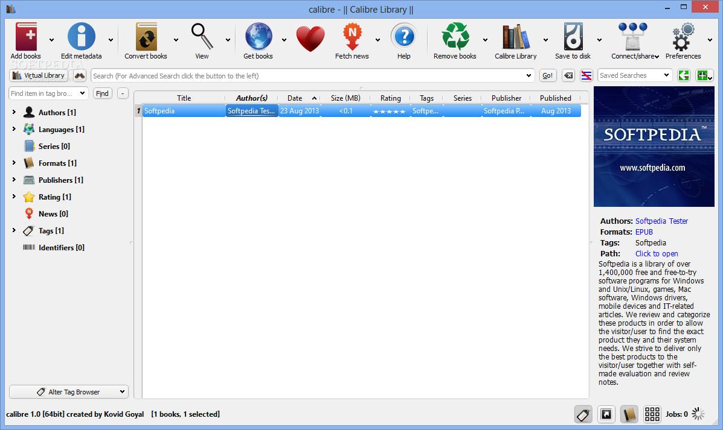Open Saved Searches combo box
The image size is (723, 430).
tap(634, 75)
